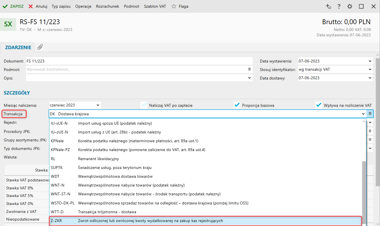380x226 pixels.
Task: Click the Dokument input field
Action: tap(139, 61)
